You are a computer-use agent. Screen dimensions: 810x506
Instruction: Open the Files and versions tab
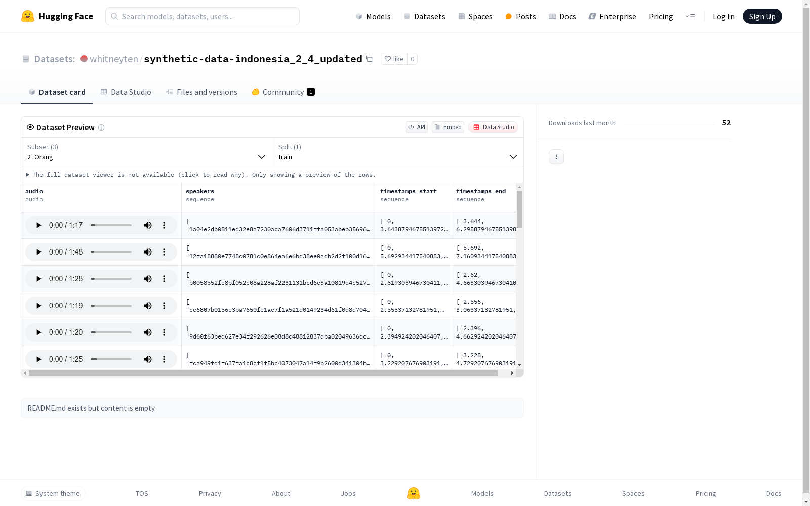coord(201,92)
